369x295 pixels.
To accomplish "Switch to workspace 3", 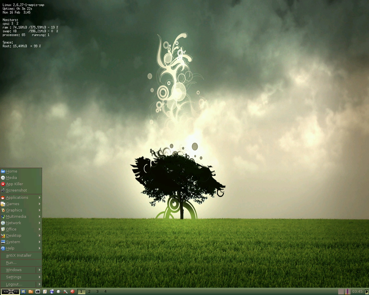I will [x=97, y=291].
